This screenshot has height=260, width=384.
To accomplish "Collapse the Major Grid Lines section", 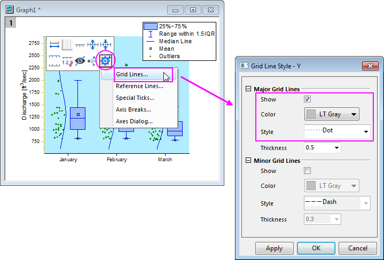I will pyautogui.click(x=248, y=90).
